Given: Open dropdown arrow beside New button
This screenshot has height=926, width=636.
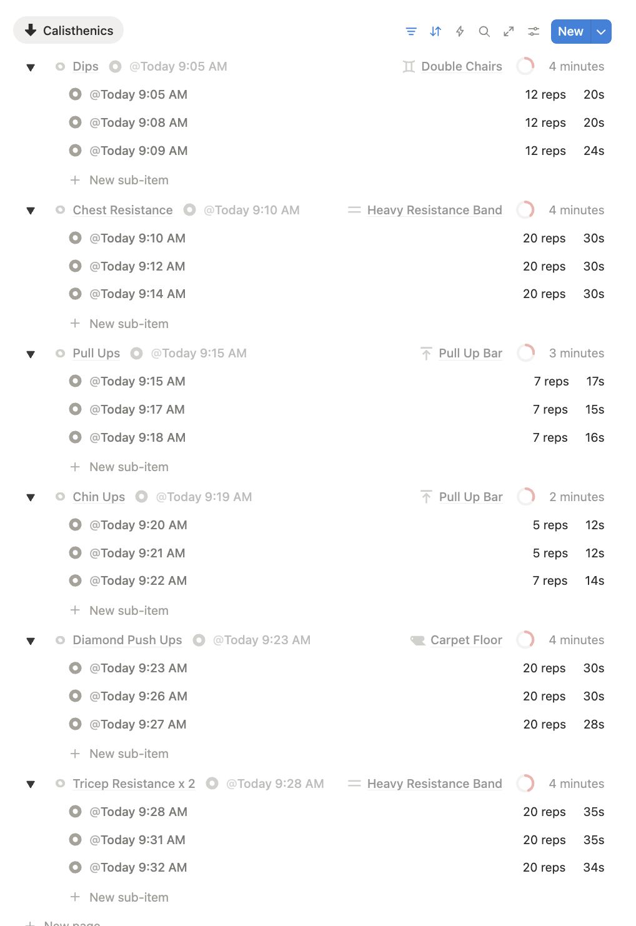Looking at the screenshot, I should (601, 32).
